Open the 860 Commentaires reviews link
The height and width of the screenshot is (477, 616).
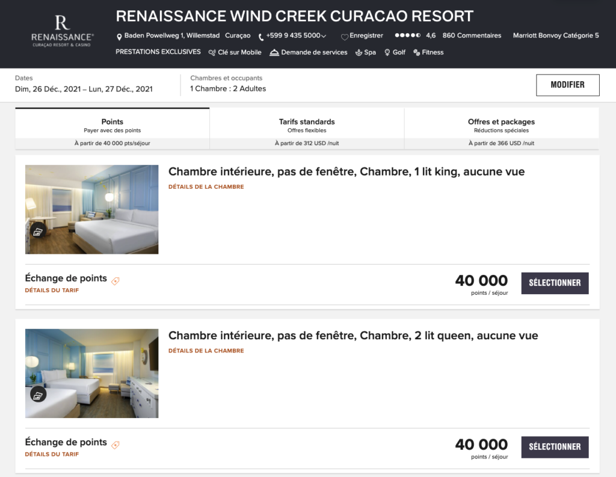(x=472, y=35)
